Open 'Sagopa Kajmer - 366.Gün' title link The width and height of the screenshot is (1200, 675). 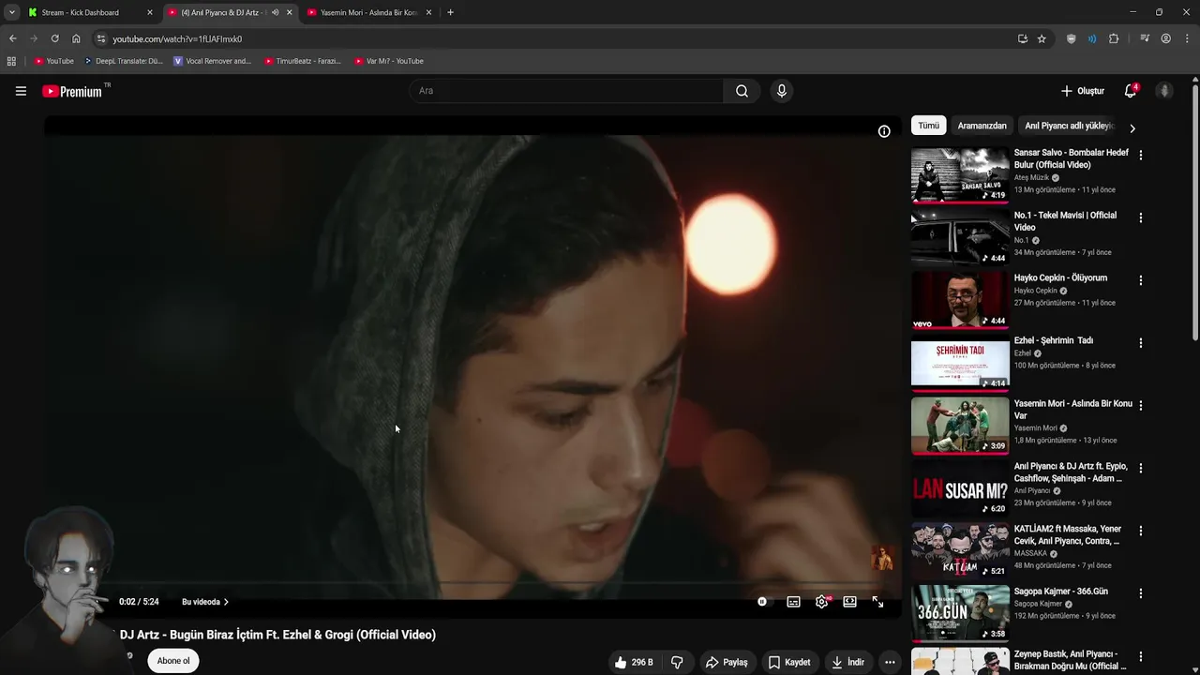tap(1061, 592)
